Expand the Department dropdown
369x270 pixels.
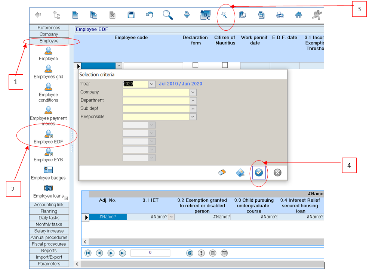(193, 100)
